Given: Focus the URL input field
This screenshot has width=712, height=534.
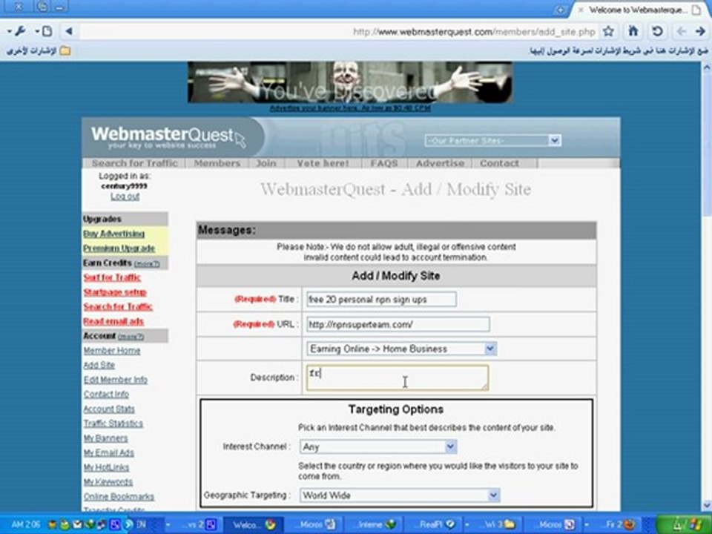Looking at the screenshot, I should pyautogui.click(x=398, y=324).
